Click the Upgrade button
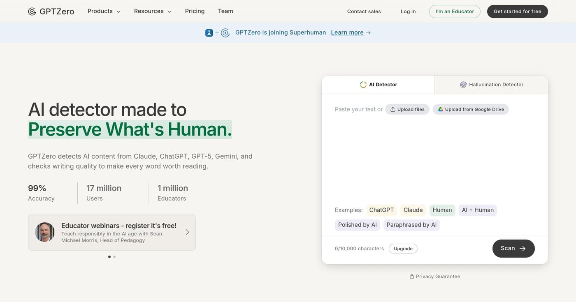This screenshot has height=302, width=576. 403,249
